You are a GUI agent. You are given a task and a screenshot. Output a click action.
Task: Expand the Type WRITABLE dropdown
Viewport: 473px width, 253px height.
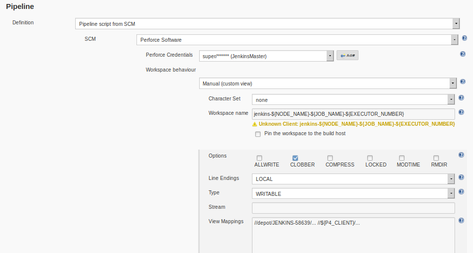tap(353, 194)
